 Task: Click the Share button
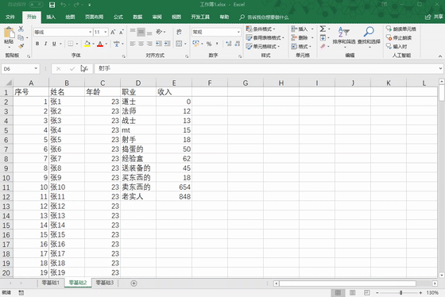coord(434,17)
